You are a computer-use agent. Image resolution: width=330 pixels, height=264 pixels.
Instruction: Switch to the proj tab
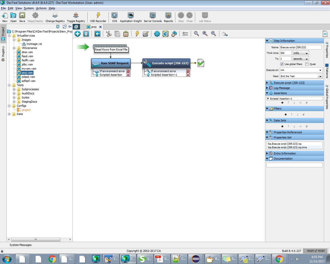[x=94, y=27]
